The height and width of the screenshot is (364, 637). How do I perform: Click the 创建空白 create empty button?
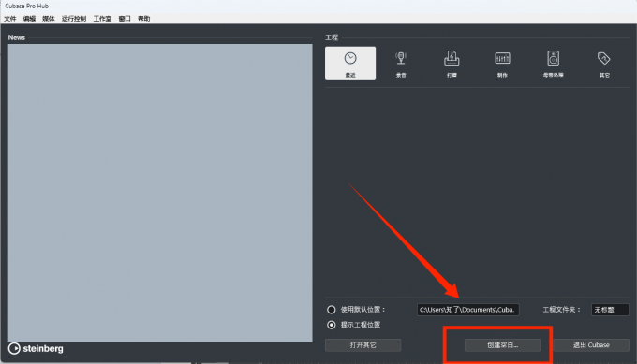tap(502, 345)
